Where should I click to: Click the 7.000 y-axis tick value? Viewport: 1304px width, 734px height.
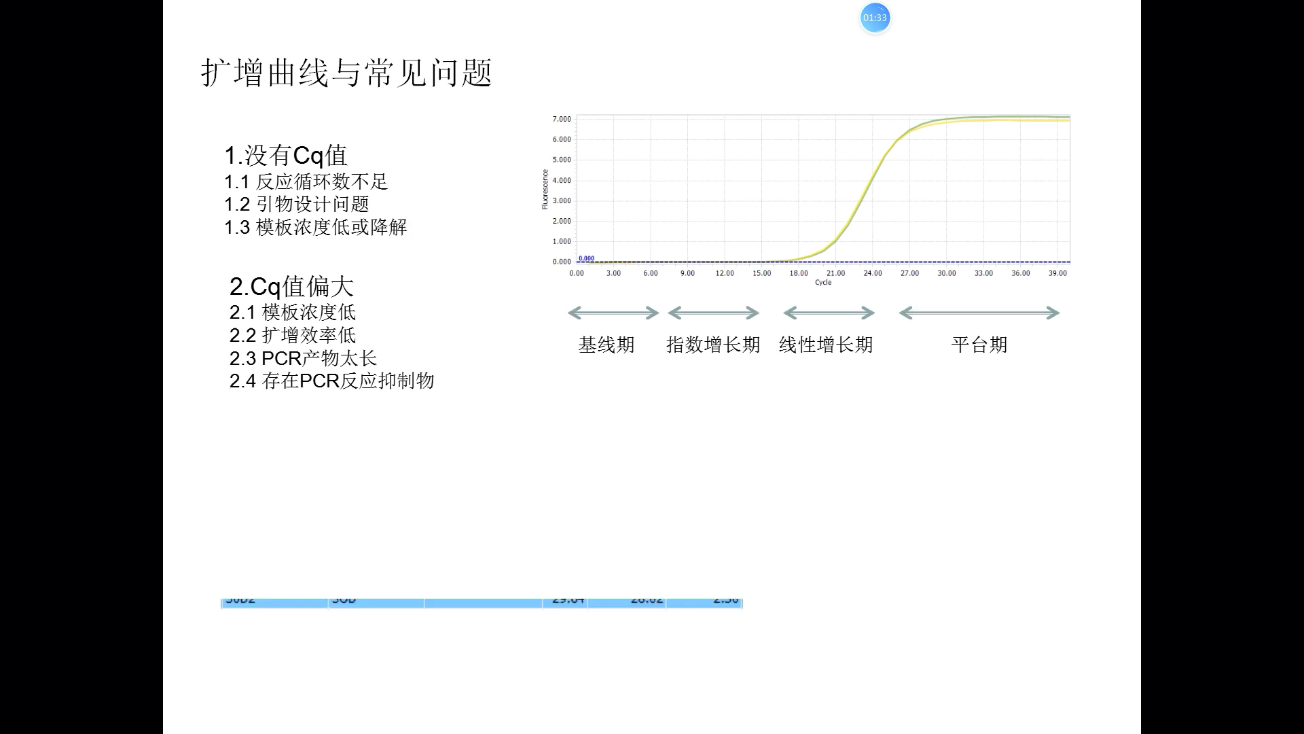[x=562, y=119]
